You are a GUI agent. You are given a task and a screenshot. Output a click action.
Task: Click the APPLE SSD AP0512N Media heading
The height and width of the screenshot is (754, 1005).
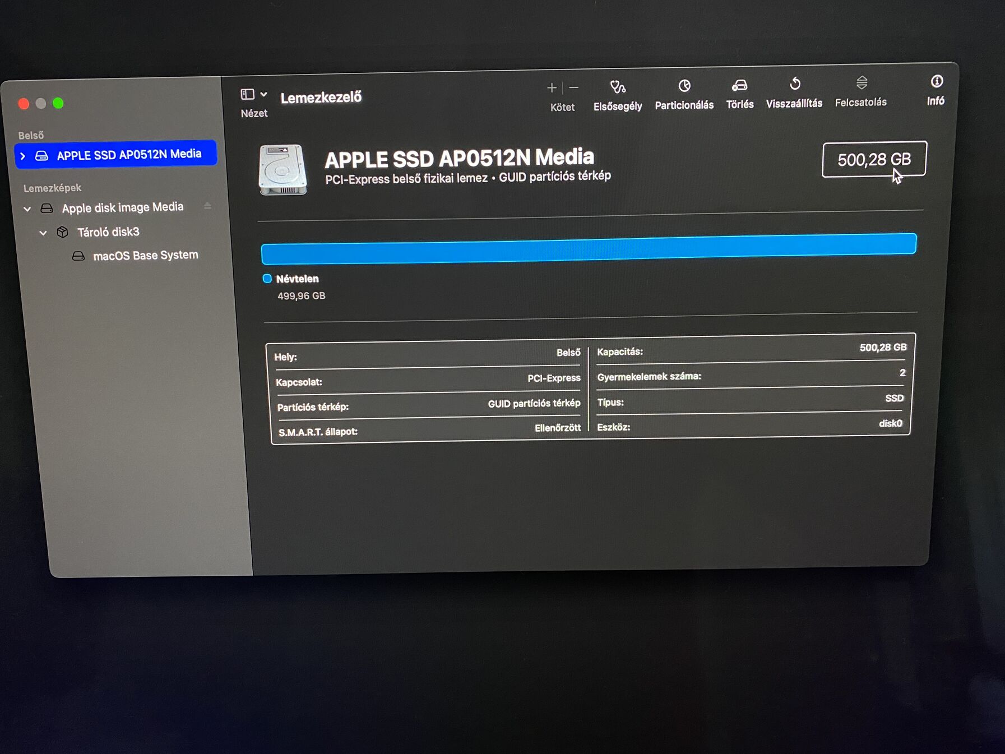point(459,158)
